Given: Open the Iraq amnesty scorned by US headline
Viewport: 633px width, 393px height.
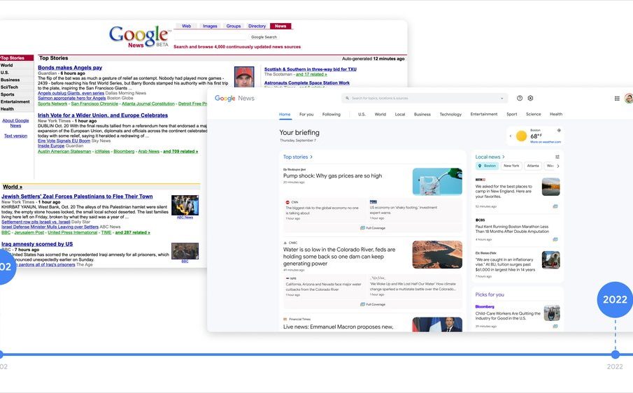Looking at the screenshot, I should pos(37,244).
